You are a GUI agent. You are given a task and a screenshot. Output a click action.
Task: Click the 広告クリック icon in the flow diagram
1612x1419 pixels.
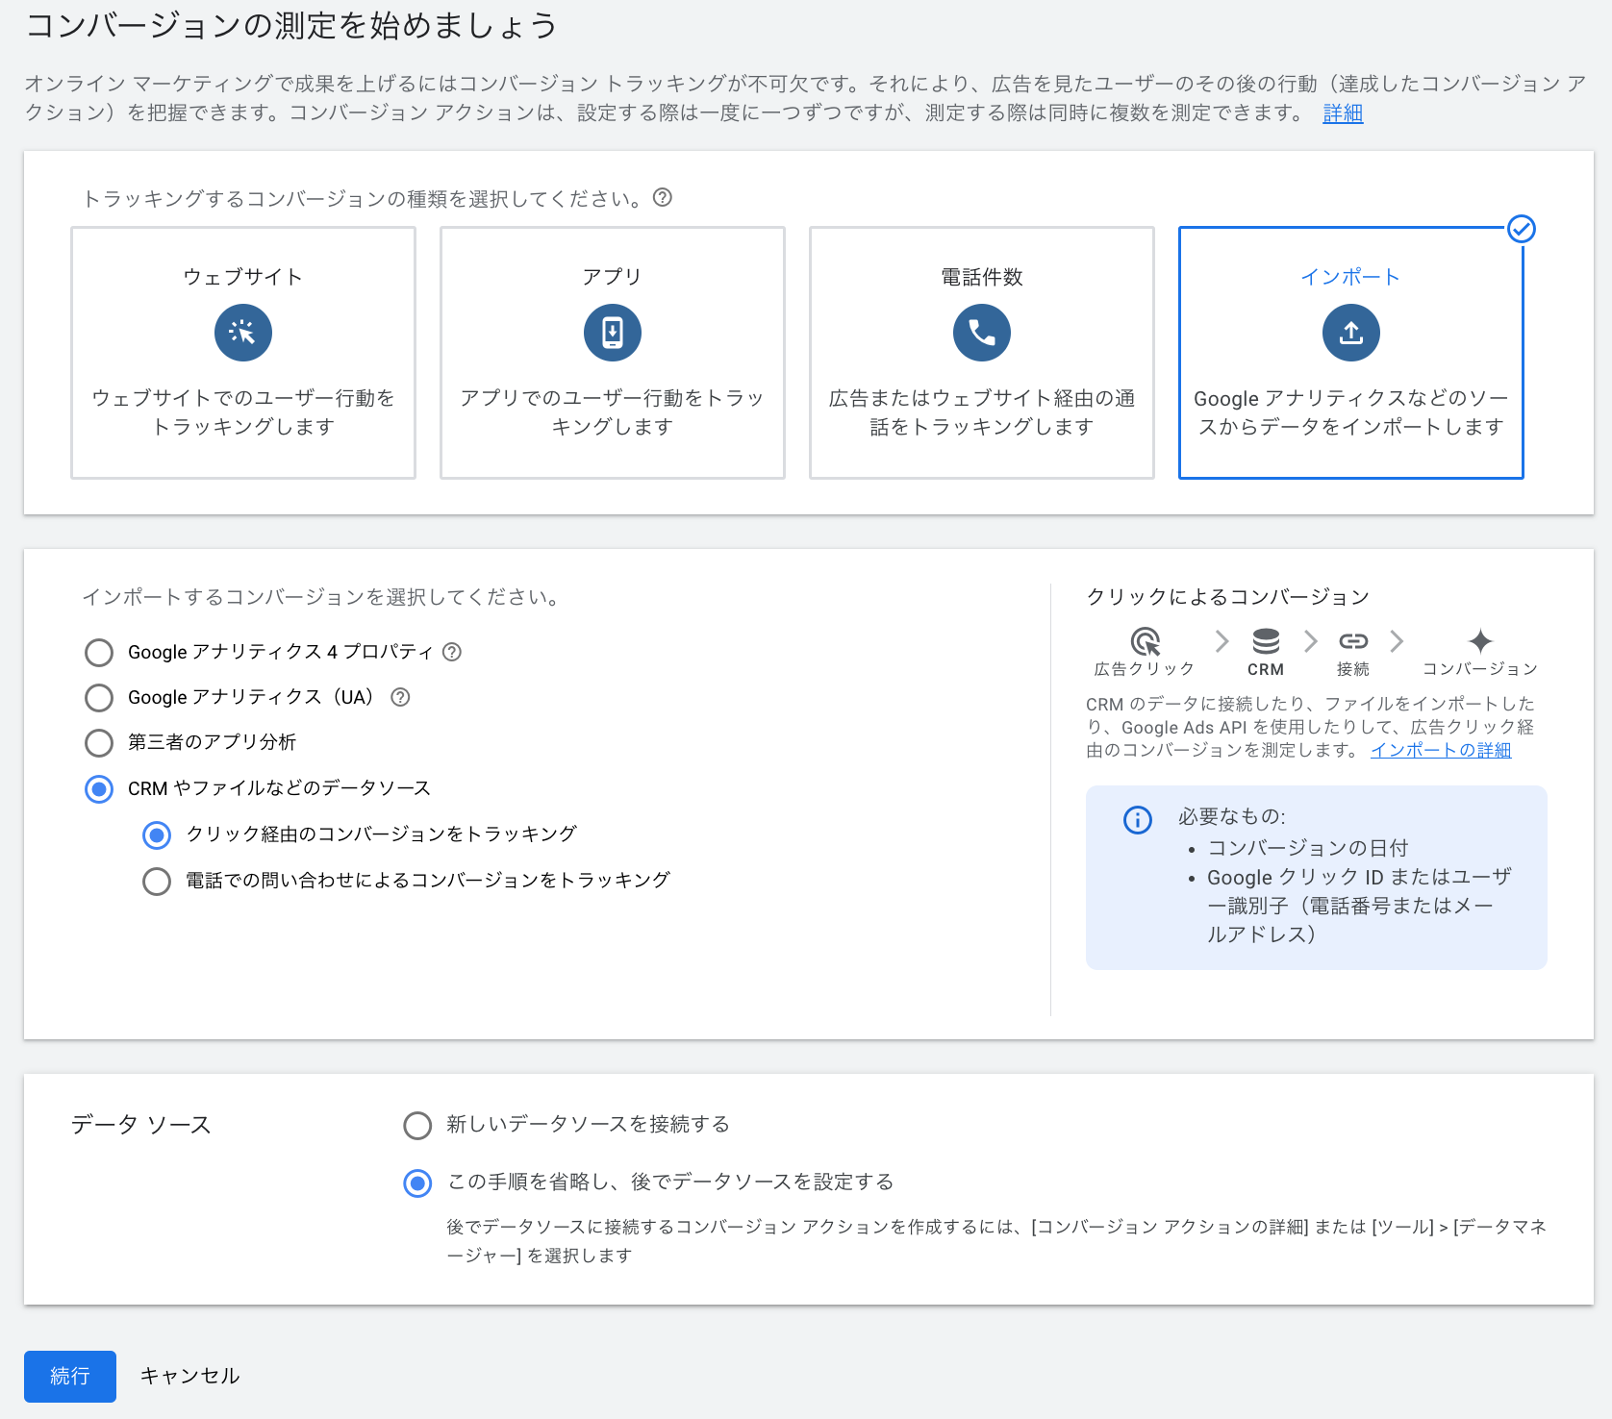pos(1145,641)
